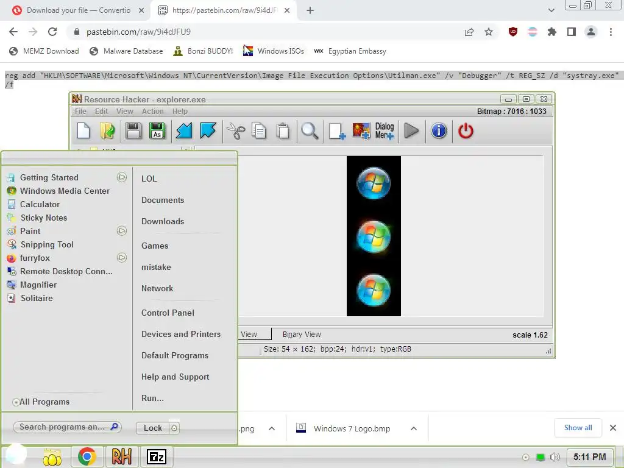Add an image resource with the picture-plus icon
The width and height of the screenshot is (624, 468).
coord(361,131)
